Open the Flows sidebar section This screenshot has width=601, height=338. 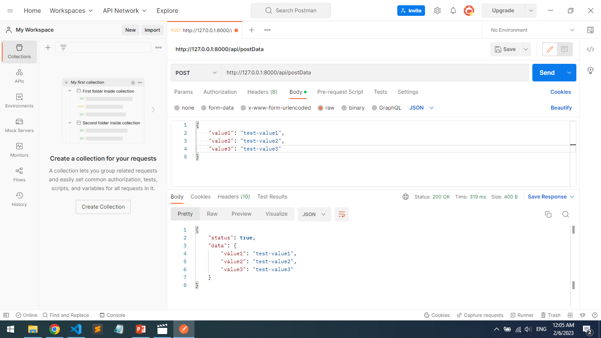coord(19,175)
